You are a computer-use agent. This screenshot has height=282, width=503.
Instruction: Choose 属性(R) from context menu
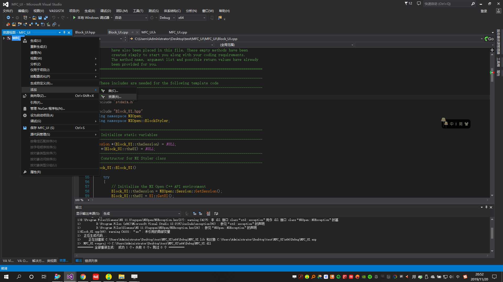60,172
